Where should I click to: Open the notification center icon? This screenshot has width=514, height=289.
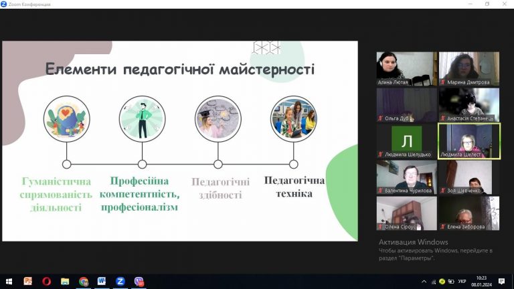501,281
